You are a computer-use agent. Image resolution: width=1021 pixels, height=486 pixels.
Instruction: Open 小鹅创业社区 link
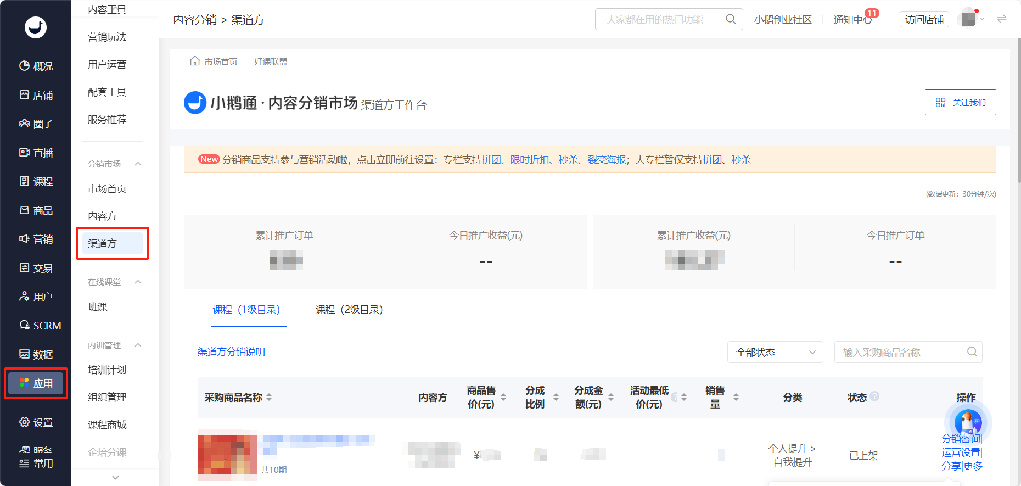[783, 19]
